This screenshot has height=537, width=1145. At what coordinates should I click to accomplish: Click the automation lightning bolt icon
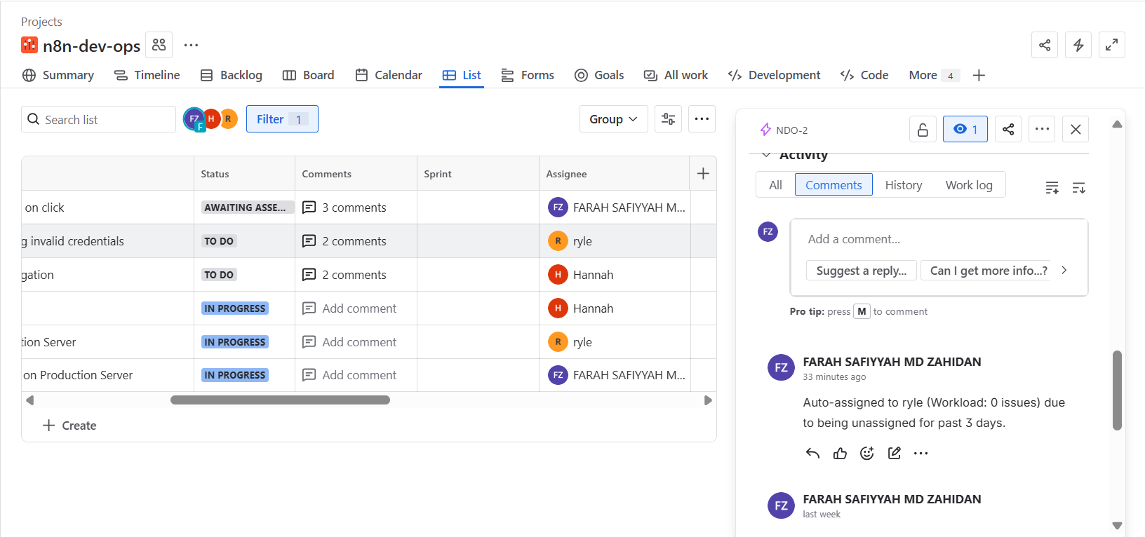pos(1078,45)
